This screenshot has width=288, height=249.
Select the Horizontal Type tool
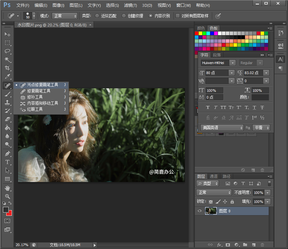(x=7, y=162)
